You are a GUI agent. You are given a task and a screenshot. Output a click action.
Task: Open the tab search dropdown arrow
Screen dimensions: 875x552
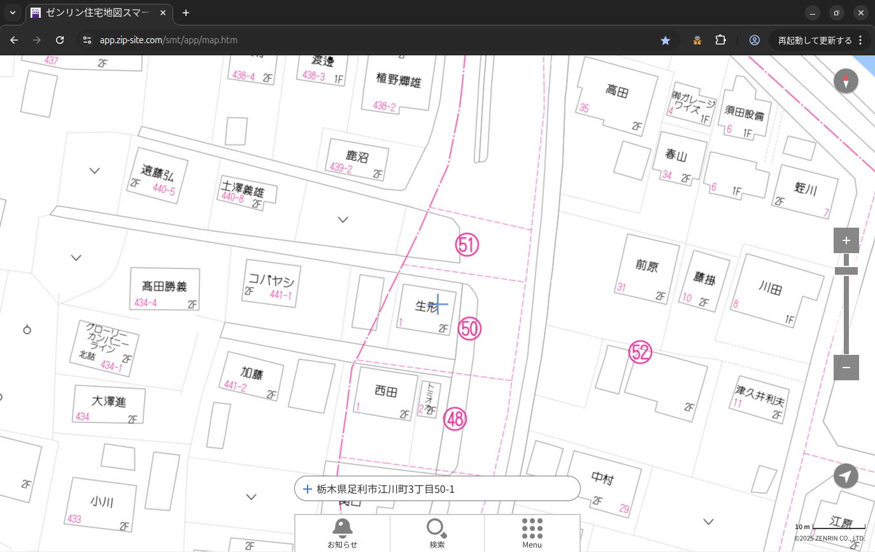tap(12, 13)
